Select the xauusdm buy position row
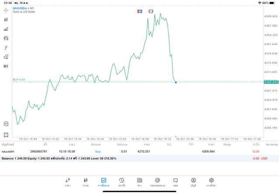 click(131, 151)
